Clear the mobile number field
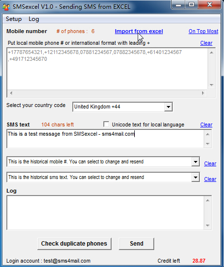The height and width of the screenshot is (267, 224). click(x=206, y=43)
